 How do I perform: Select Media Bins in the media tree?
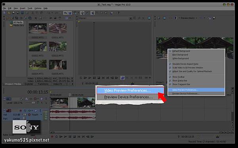18,25
